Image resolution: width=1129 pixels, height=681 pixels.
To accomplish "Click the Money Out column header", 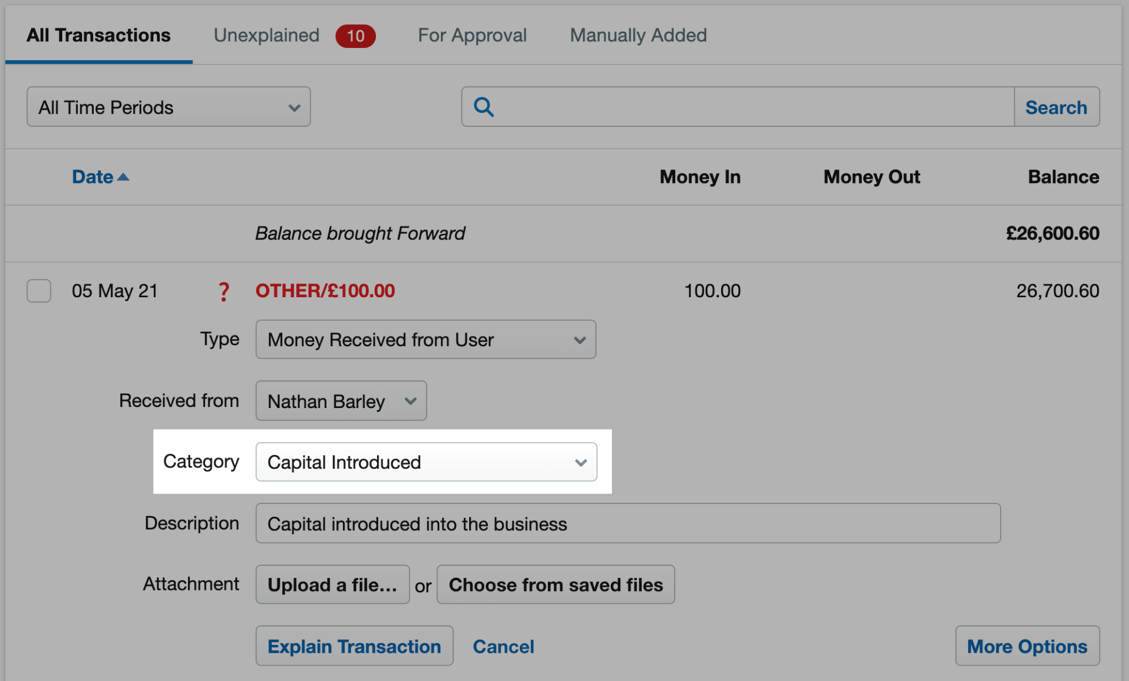I will (872, 177).
